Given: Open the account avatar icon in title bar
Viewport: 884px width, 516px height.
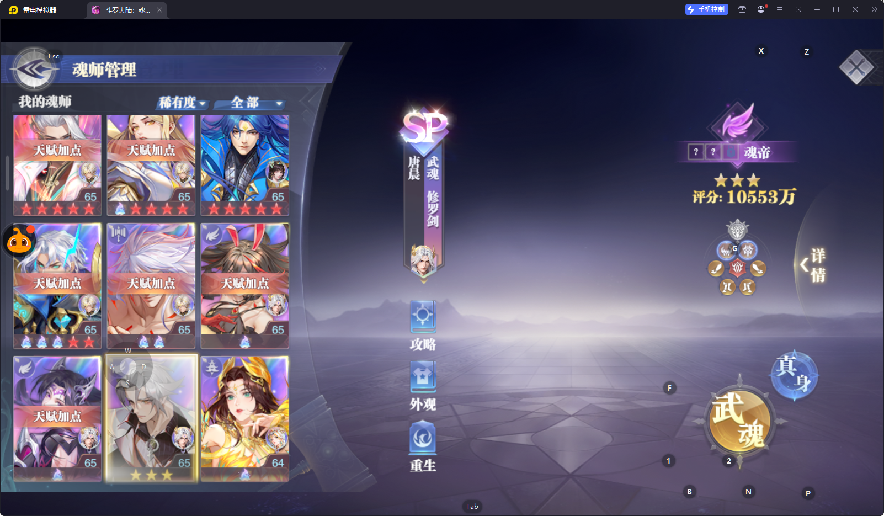Looking at the screenshot, I should click(761, 9).
